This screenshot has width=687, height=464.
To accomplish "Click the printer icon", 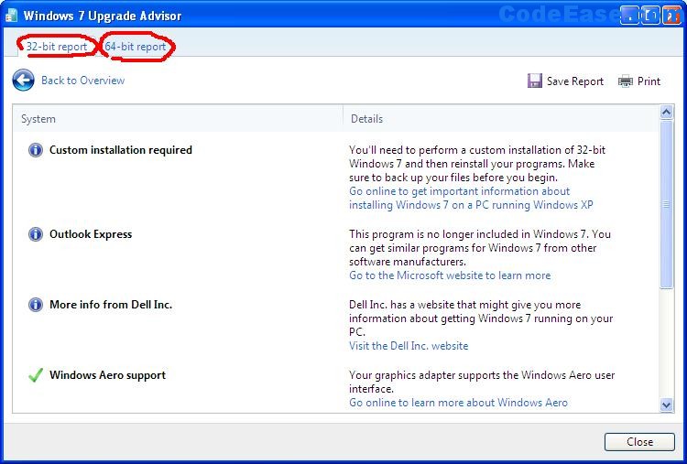I will (626, 81).
